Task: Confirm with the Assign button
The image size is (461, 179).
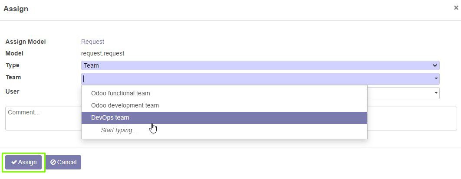Action: pyautogui.click(x=23, y=162)
